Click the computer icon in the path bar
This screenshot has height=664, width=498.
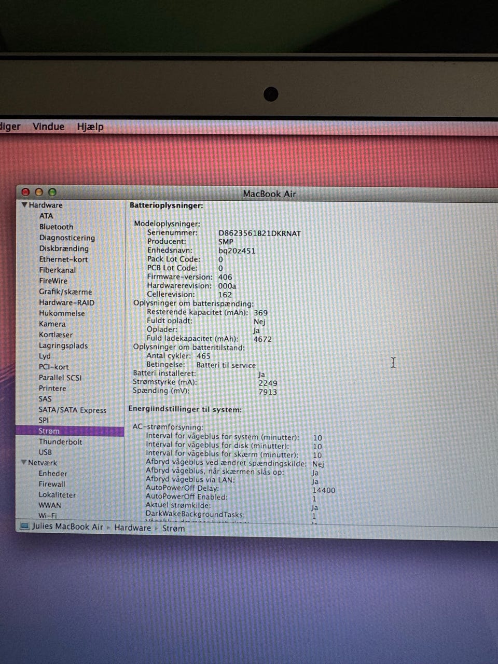tap(24, 527)
